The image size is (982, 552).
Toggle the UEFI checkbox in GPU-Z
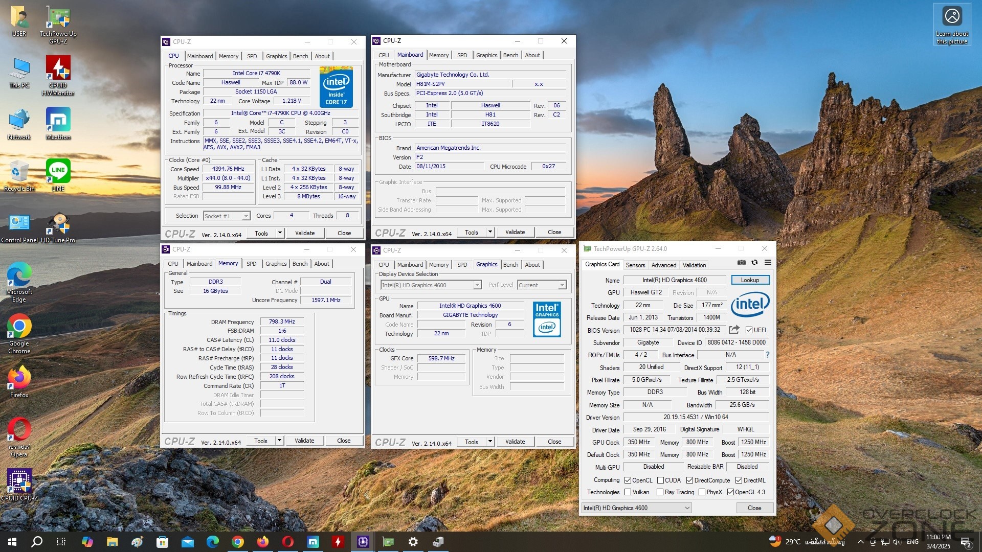pyautogui.click(x=749, y=330)
